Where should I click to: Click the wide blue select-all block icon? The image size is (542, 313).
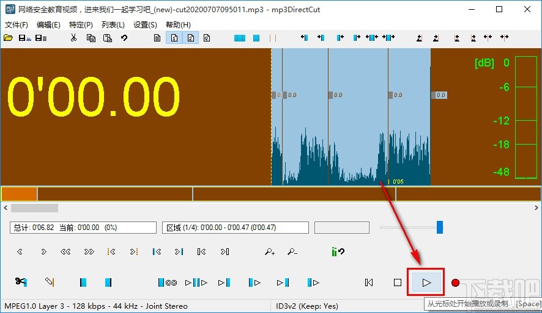click(x=240, y=38)
